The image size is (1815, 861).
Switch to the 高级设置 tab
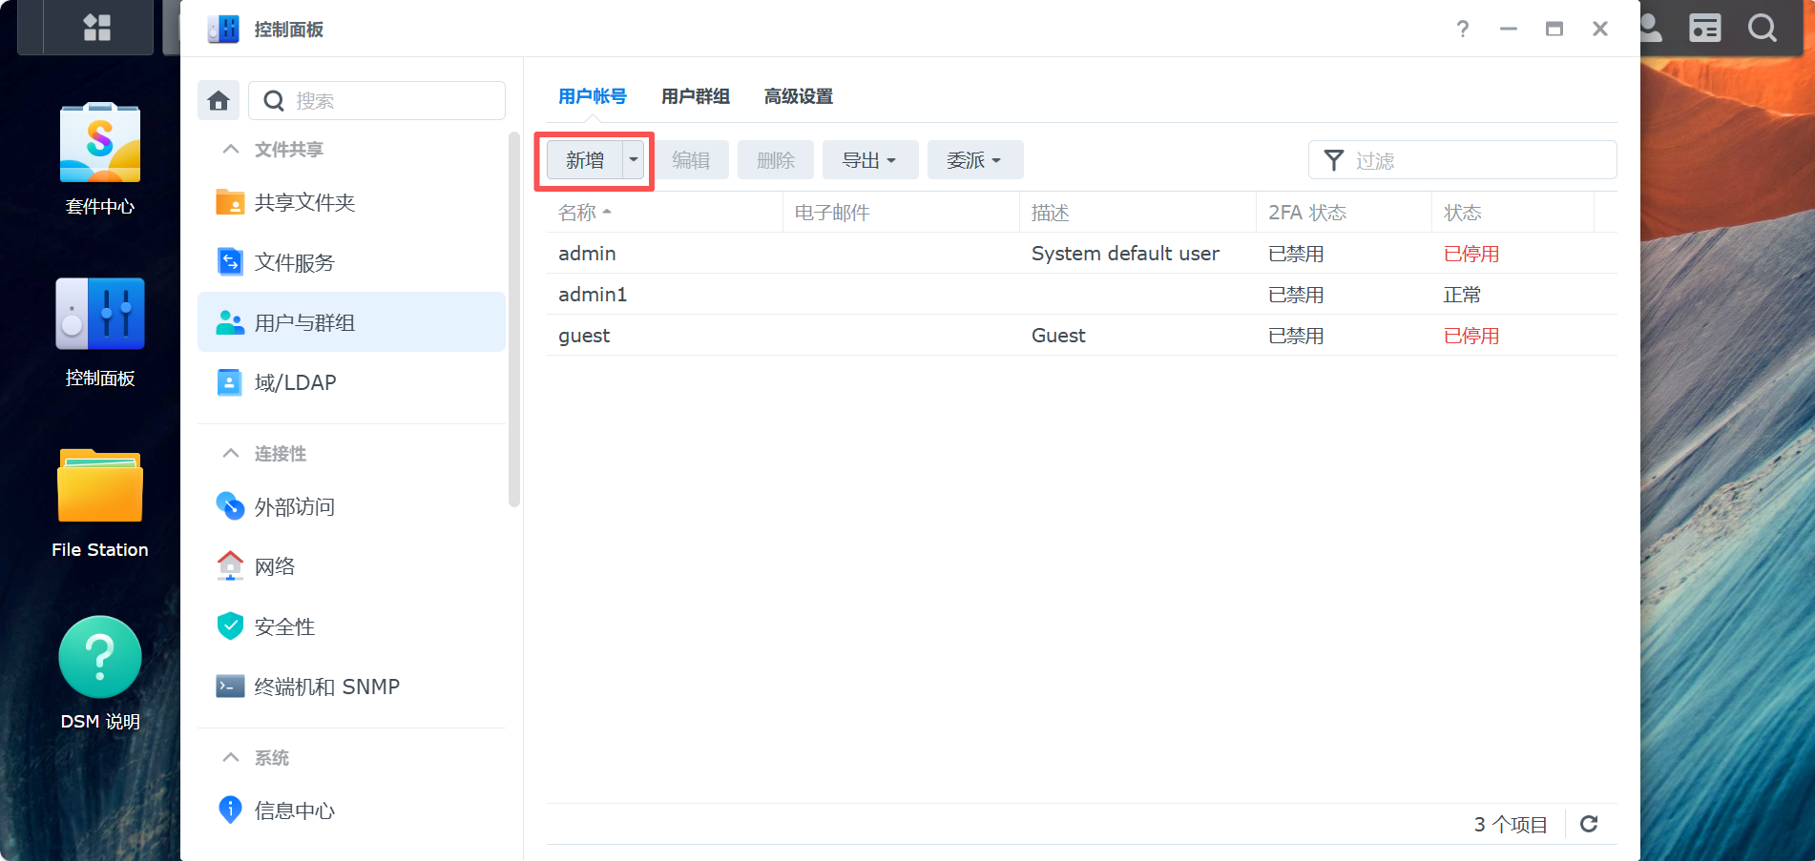click(x=798, y=95)
